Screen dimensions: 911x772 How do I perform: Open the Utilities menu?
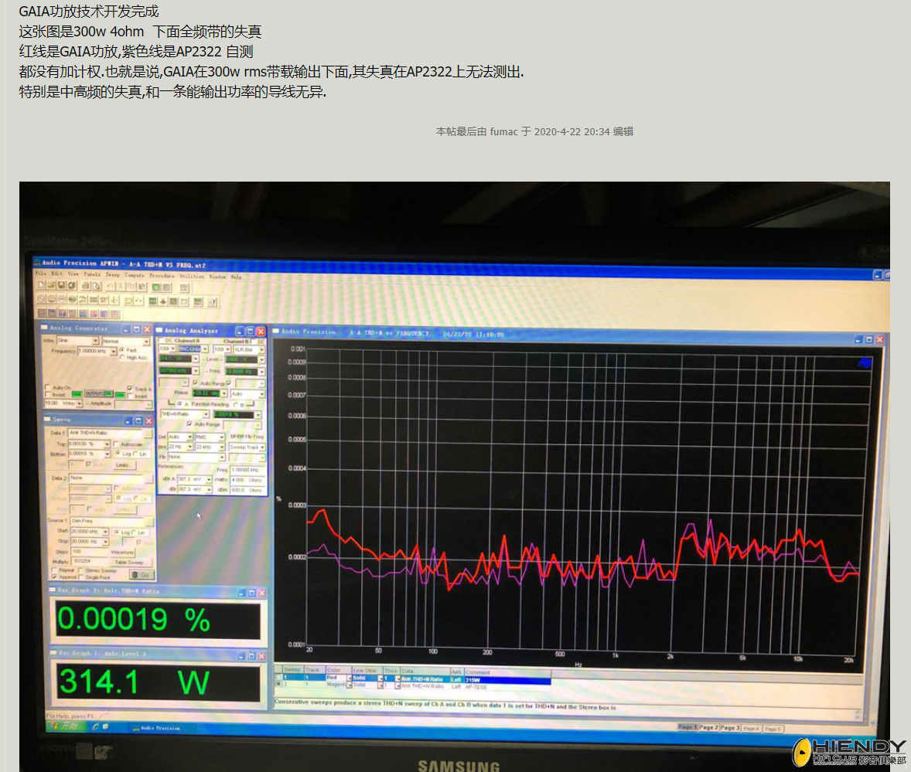[x=192, y=277]
